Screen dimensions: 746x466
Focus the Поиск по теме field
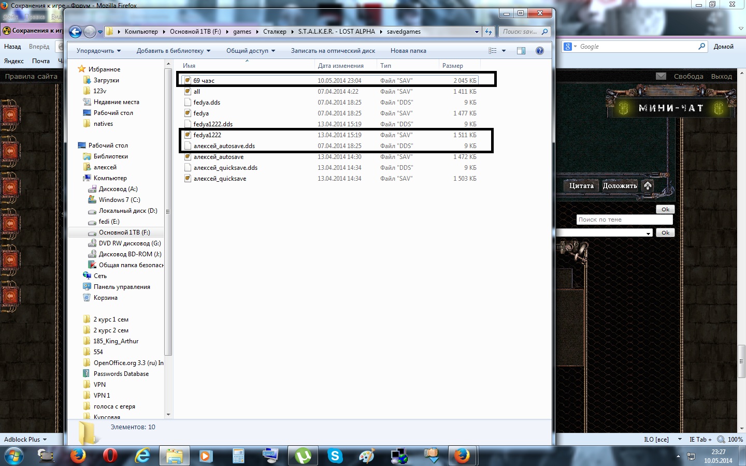tap(624, 220)
